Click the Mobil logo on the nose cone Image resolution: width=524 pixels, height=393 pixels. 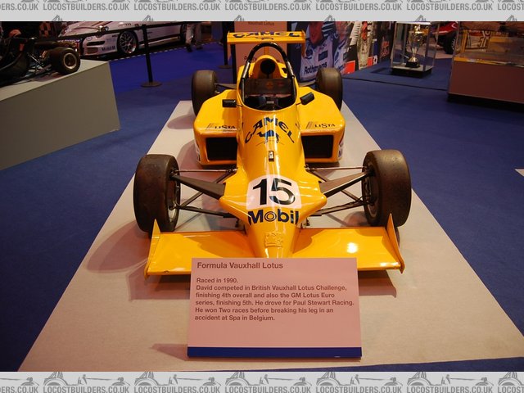(x=273, y=216)
